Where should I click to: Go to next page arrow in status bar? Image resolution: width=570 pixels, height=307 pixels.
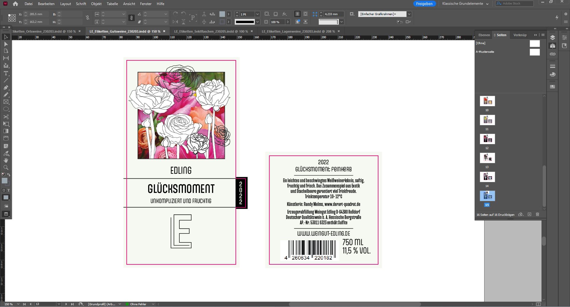66,304
